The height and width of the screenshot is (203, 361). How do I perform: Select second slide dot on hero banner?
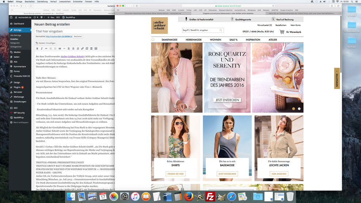tap(299, 109)
